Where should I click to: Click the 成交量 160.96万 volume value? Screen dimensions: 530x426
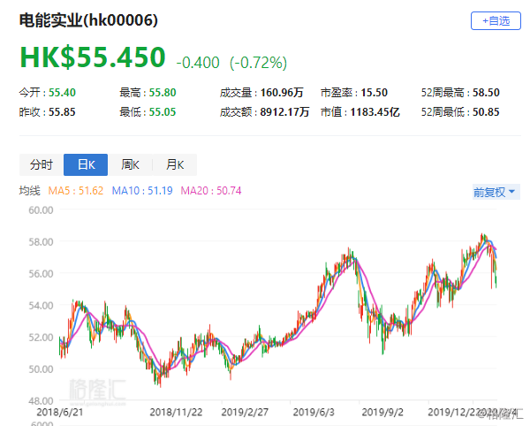pyautogui.click(x=261, y=92)
